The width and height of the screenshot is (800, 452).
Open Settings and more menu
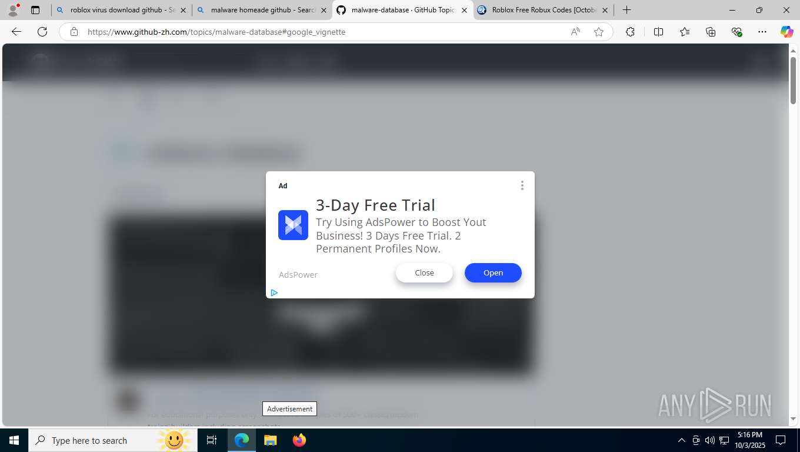[x=762, y=32]
